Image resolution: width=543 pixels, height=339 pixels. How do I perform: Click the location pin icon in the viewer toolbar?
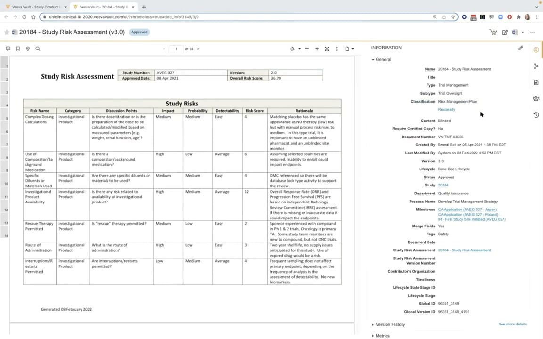28,49
